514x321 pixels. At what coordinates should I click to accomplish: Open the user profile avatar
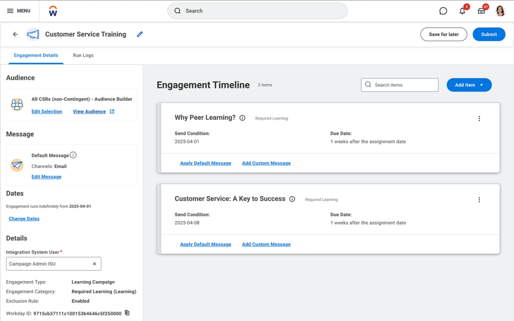tap(500, 11)
